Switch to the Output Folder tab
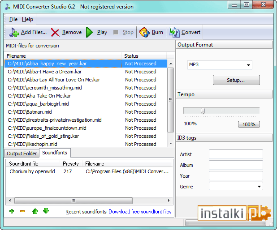 pyautogui.click(x=22, y=153)
